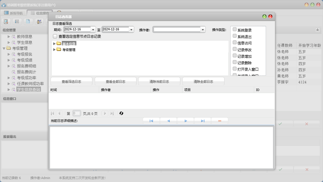
Task: Enable 系统退出 operation type
Action: coord(234,36)
